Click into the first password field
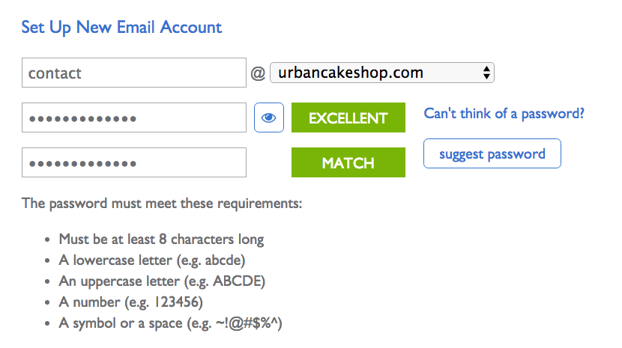Screen dimensions: 622x348 (x=134, y=117)
